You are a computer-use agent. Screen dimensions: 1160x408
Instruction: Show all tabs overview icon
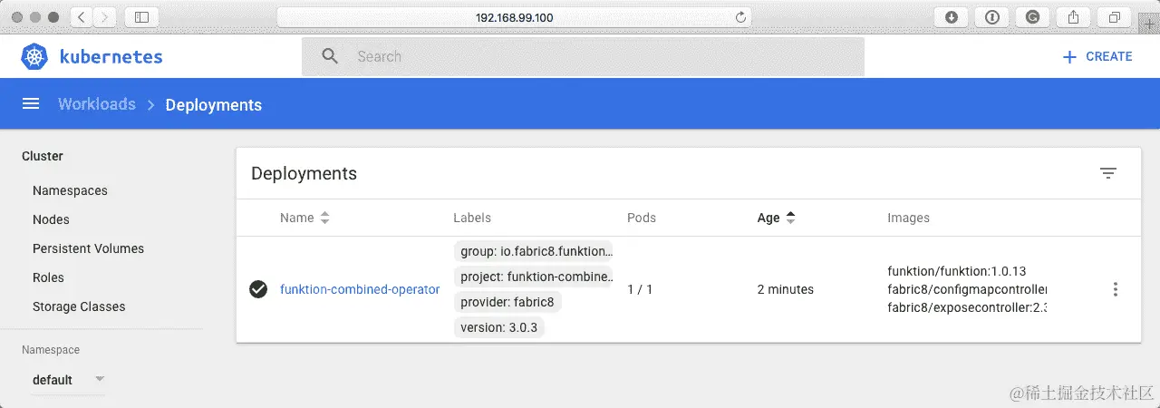tap(1114, 17)
